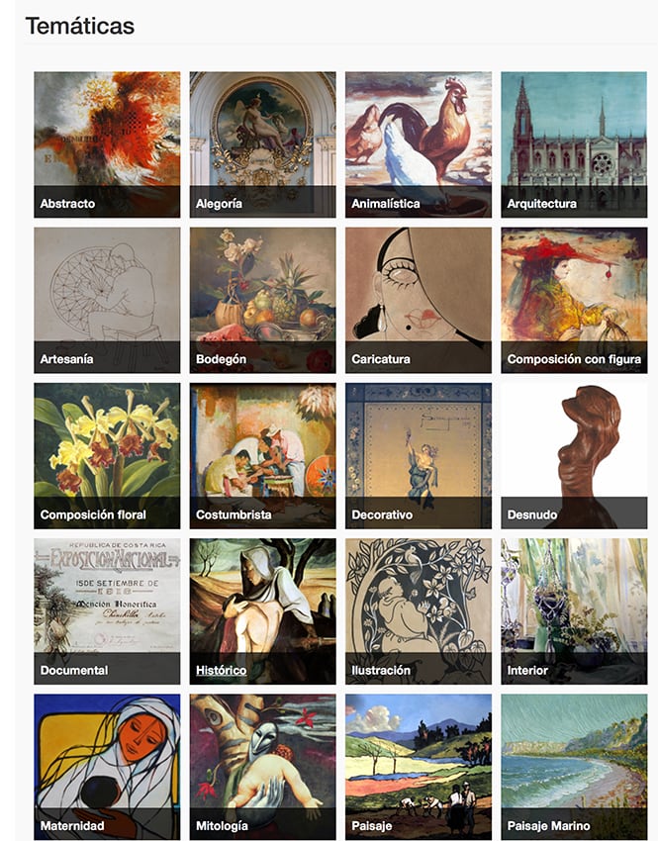
Task: Select the Bodegón still-life thumbnail
Action: tap(263, 300)
